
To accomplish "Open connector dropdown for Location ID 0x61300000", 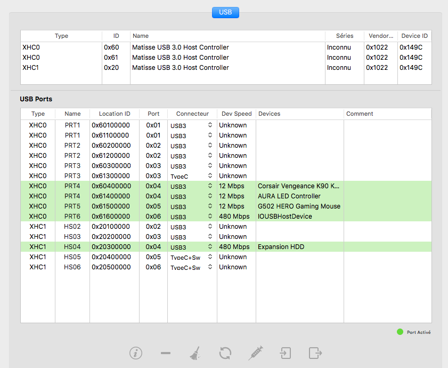I will click(210, 176).
